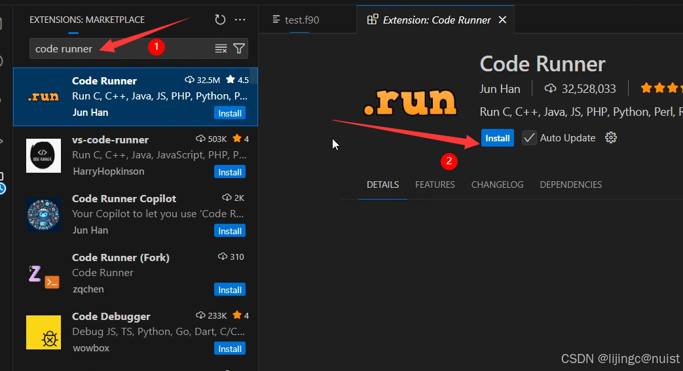Toggle the Auto Update checkbox

tap(529, 138)
